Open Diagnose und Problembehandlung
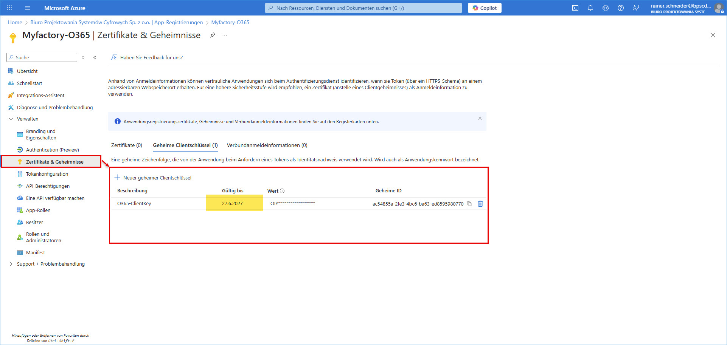This screenshot has height=345, width=727. [55, 107]
